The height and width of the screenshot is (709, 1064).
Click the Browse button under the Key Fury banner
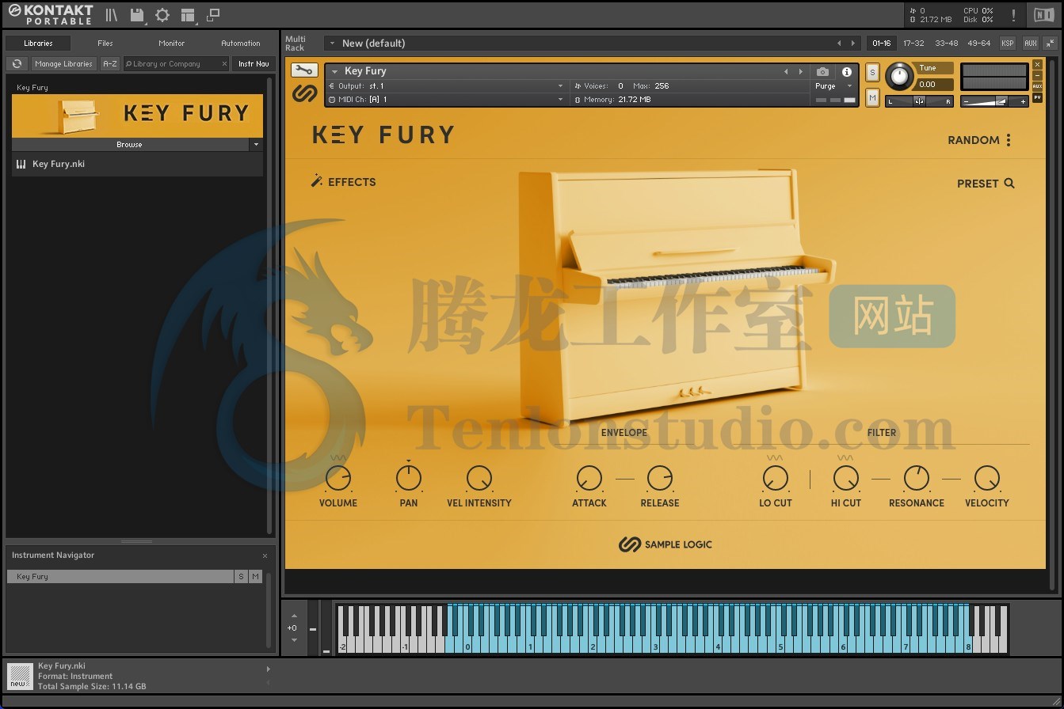[129, 145]
